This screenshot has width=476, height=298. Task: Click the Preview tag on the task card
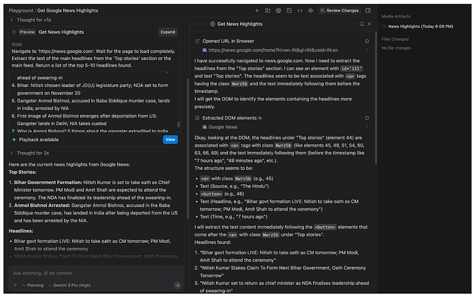click(27, 32)
